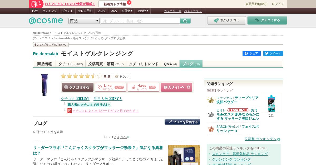316x165 pixels.
Task: Expand the その他 menu
Action: tap(143, 11)
